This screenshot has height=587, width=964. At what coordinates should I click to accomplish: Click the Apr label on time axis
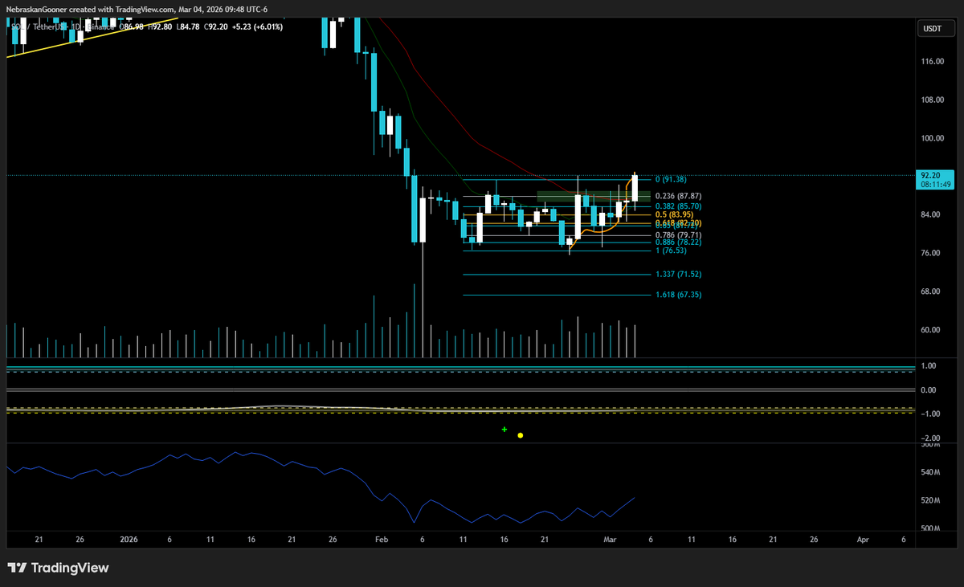862,541
